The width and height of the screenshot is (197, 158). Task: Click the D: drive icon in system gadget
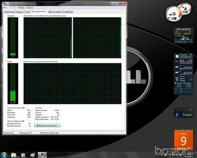178,72
